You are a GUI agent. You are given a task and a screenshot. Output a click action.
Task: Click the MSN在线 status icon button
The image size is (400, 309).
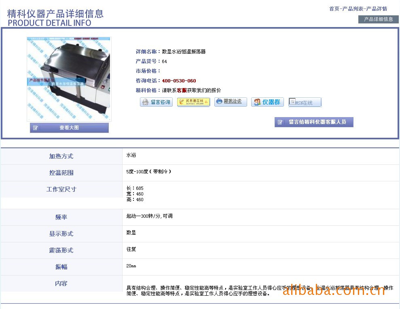point(305,102)
